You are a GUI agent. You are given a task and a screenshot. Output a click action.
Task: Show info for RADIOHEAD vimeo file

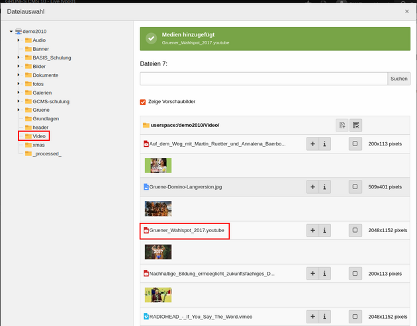pos(325,317)
